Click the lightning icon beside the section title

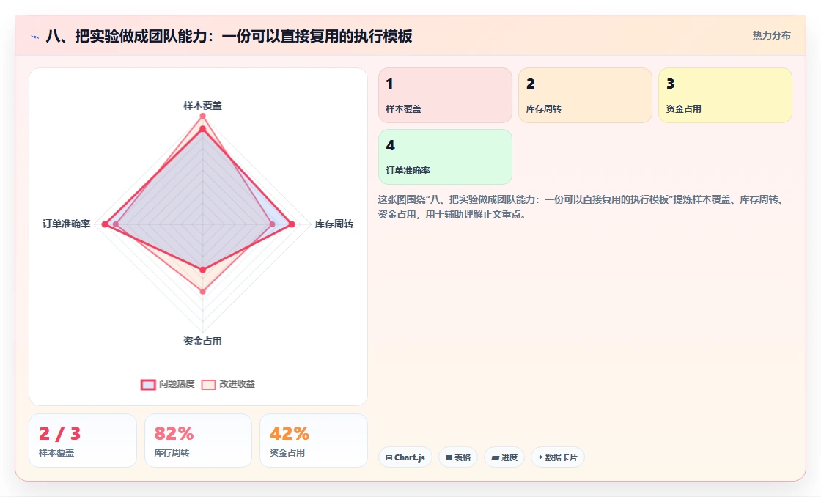(x=35, y=37)
